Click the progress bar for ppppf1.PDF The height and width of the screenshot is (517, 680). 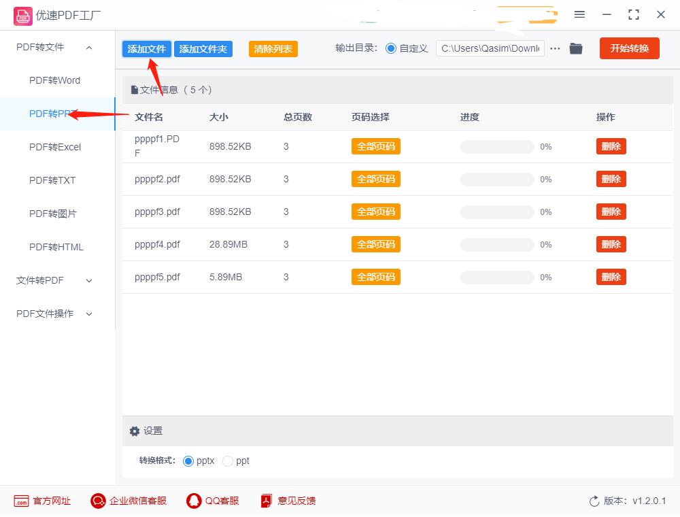click(x=496, y=146)
